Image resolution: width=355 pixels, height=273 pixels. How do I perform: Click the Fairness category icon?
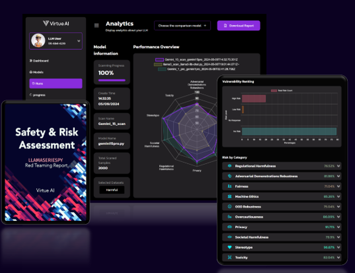point(229,186)
